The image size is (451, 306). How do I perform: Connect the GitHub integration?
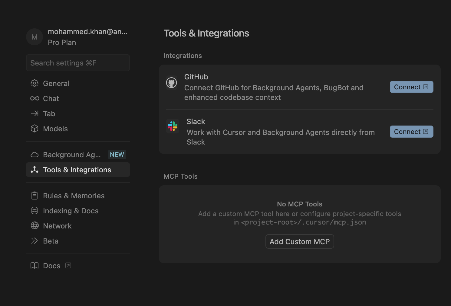pyautogui.click(x=411, y=87)
